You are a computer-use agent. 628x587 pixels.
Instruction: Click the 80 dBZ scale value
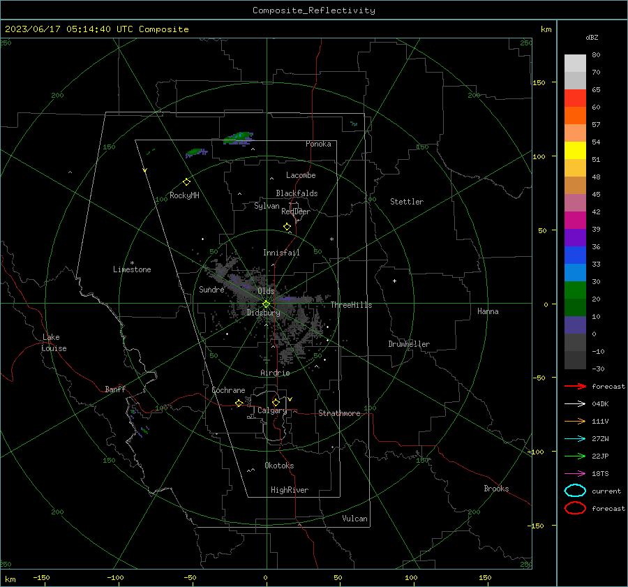(x=596, y=55)
